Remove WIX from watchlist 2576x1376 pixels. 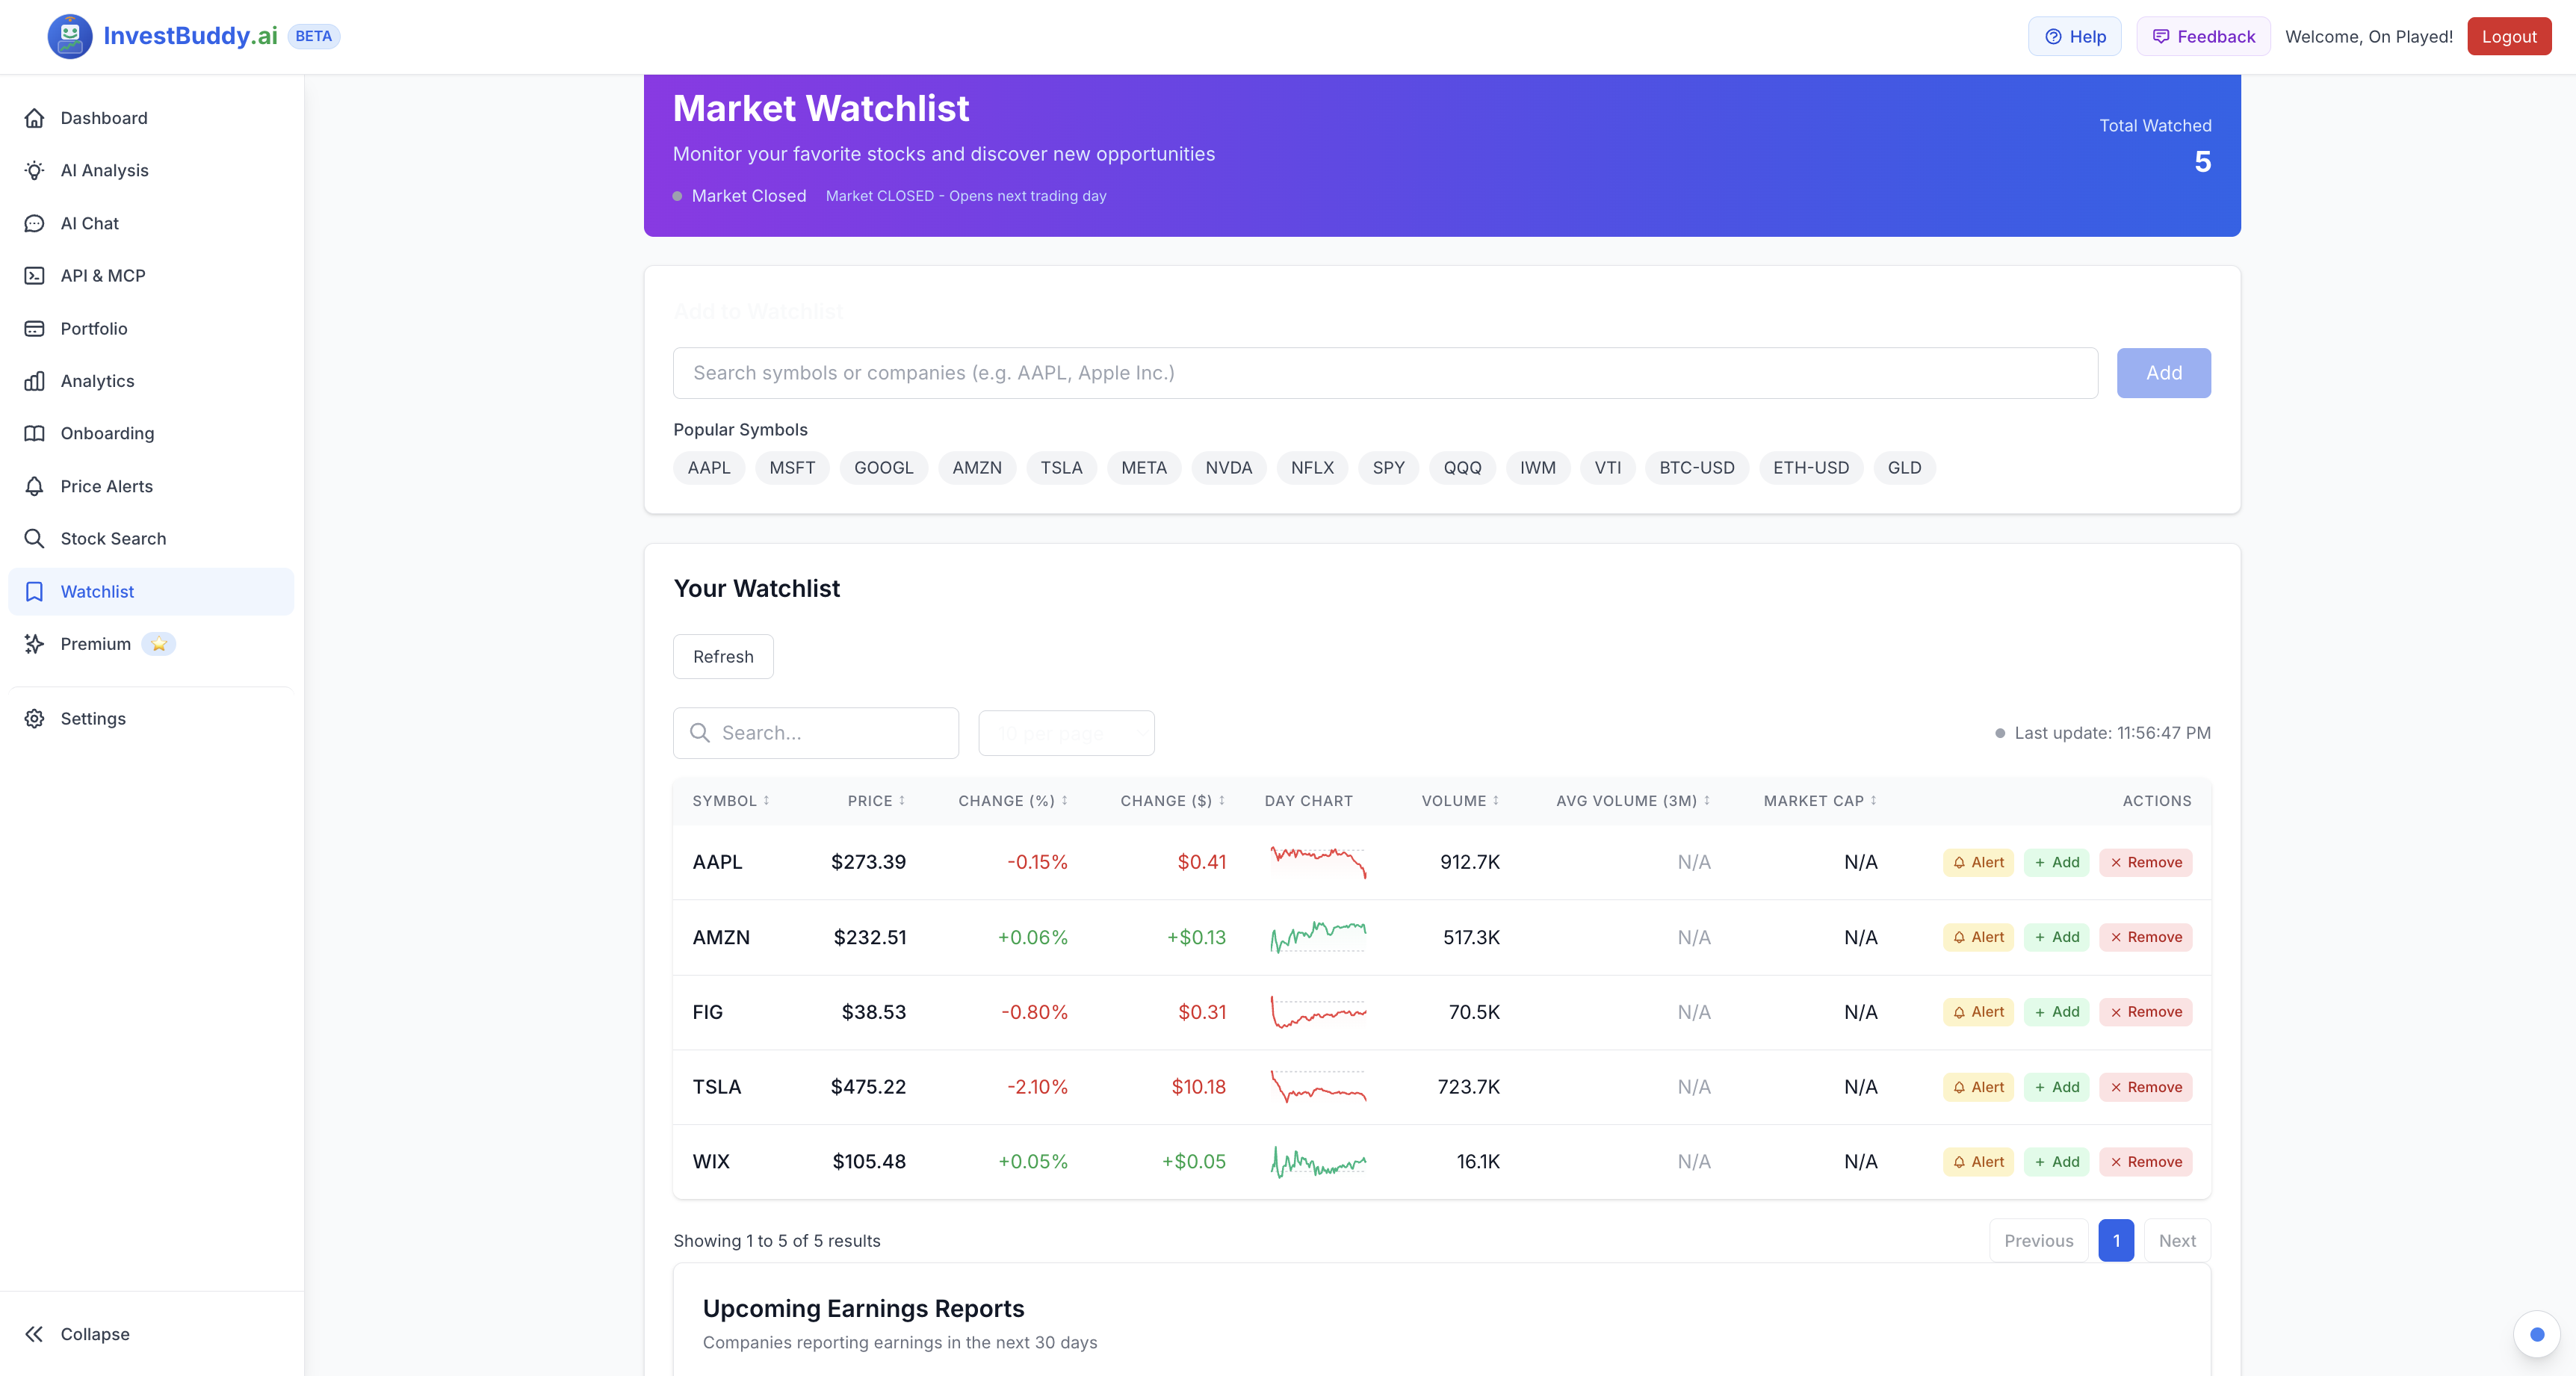point(2146,1162)
